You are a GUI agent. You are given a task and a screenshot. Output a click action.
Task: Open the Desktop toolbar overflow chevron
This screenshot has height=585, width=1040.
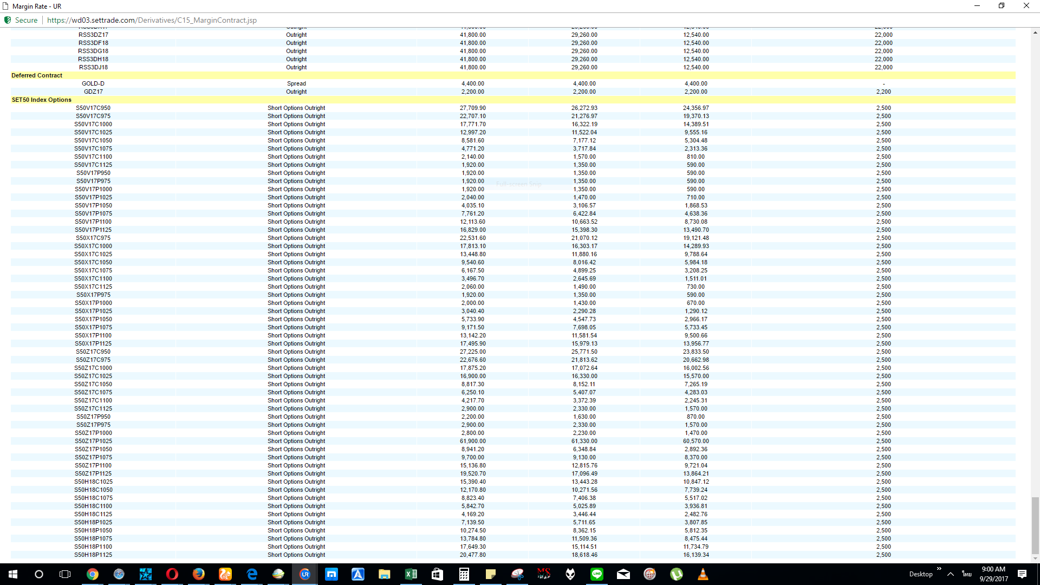939,569
